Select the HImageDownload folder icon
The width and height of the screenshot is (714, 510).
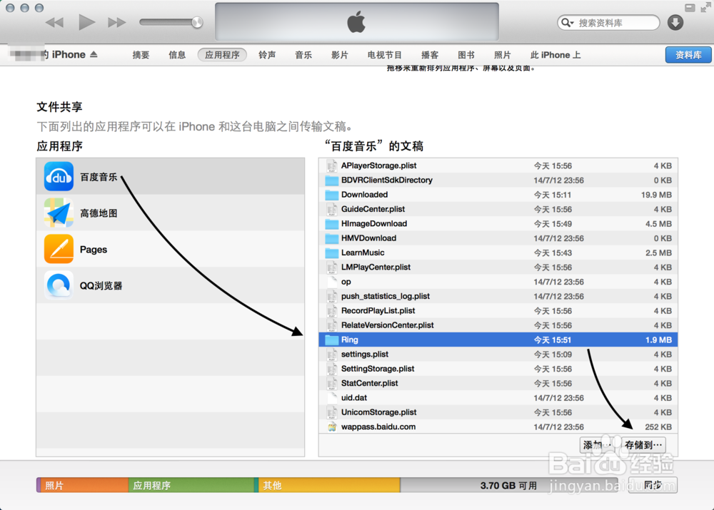click(x=332, y=224)
